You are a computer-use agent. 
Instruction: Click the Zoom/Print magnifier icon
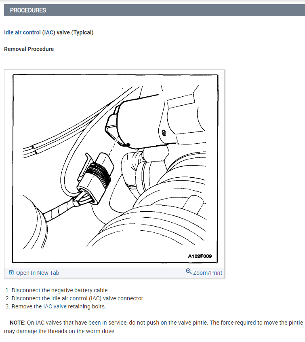click(189, 272)
